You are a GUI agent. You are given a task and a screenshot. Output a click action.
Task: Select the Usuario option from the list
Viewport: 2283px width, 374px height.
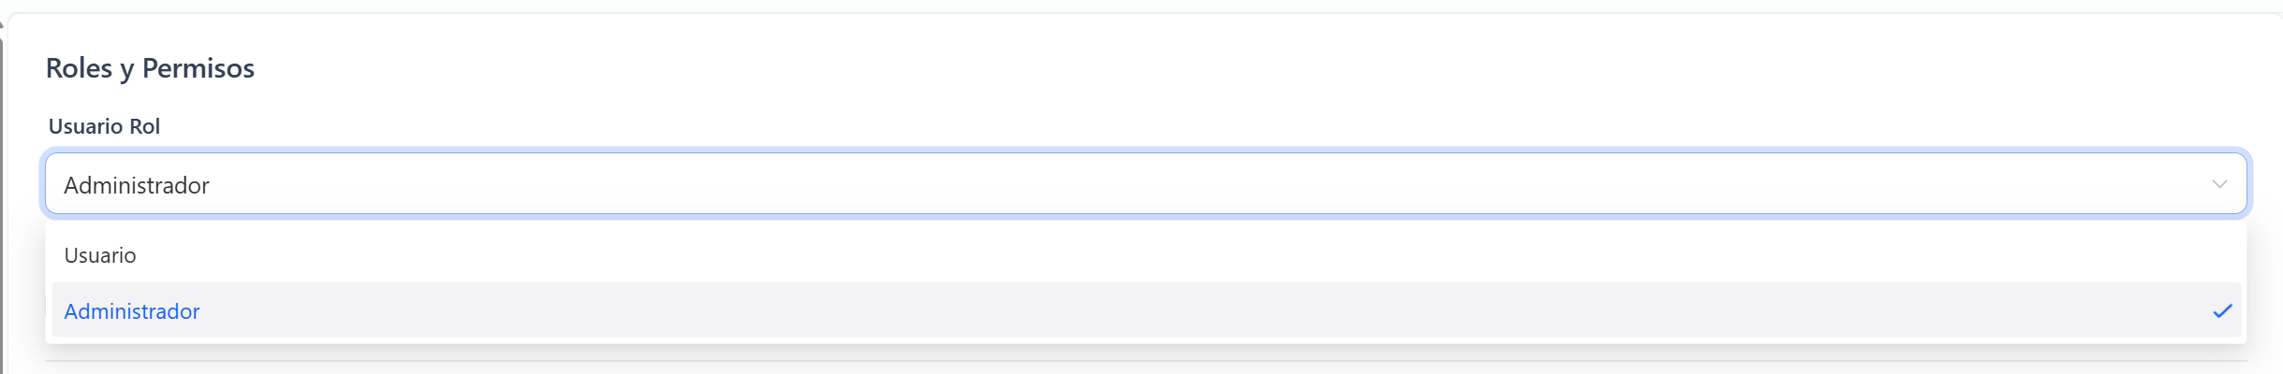pos(100,255)
